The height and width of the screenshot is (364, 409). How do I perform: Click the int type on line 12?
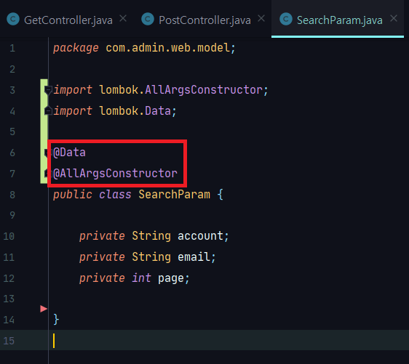point(141,278)
